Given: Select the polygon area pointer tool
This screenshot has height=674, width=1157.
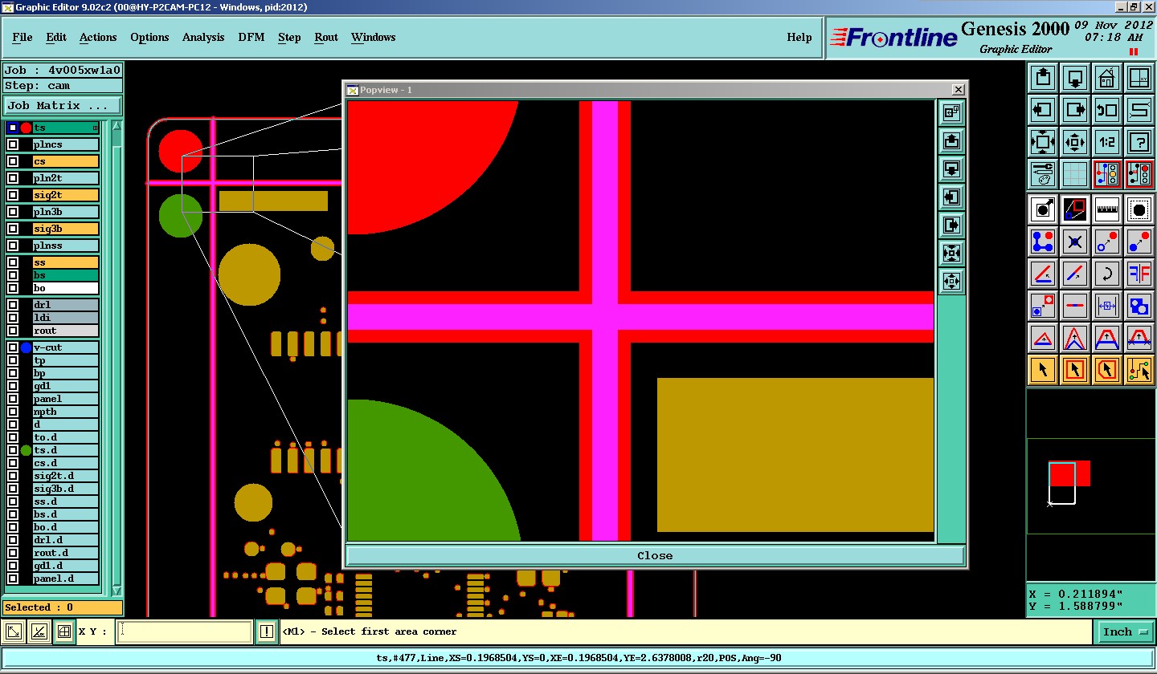Looking at the screenshot, I should [x=1106, y=370].
